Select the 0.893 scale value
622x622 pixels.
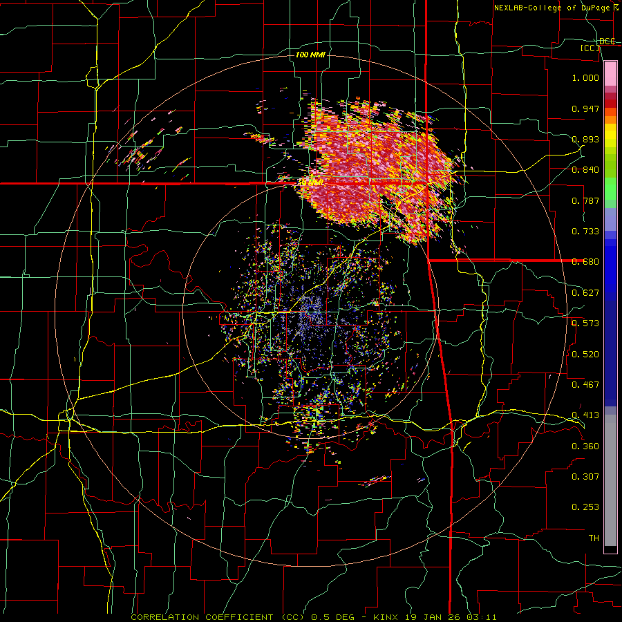click(x=585, y=139)
